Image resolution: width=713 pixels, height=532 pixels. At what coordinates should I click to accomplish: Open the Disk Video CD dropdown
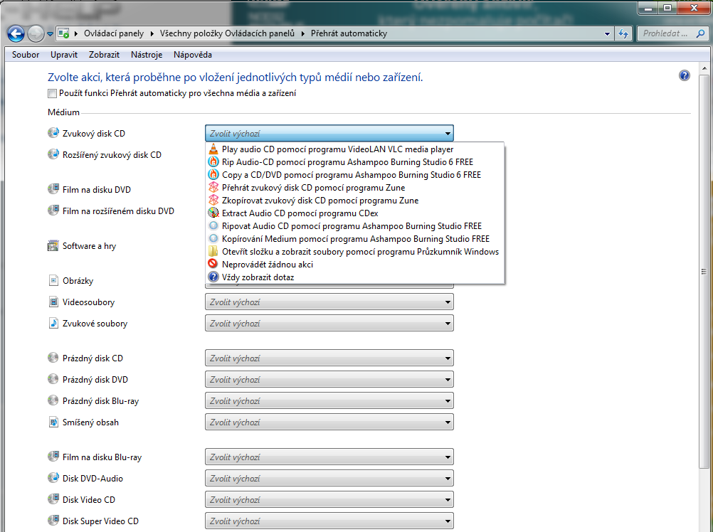tap(329, 500)
